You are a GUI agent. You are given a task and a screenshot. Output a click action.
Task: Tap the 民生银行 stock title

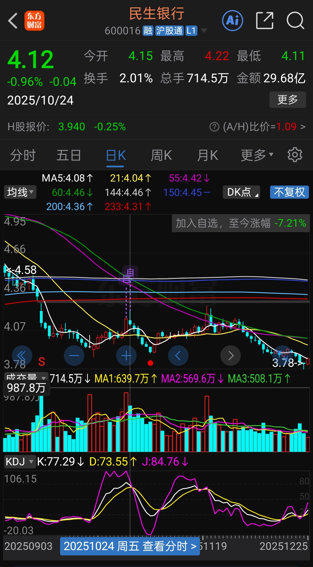tap(157, 13)
